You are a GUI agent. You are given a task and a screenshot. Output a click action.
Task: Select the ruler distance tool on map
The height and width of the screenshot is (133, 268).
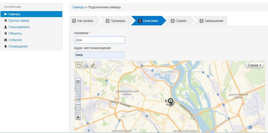pyautogui.click(x=93, y=65)
